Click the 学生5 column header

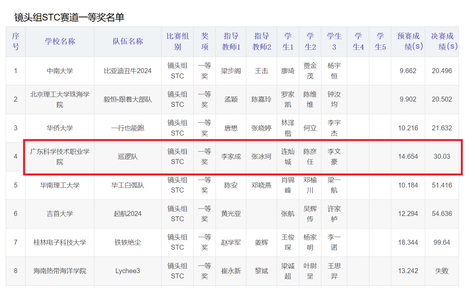coord(380,41)
